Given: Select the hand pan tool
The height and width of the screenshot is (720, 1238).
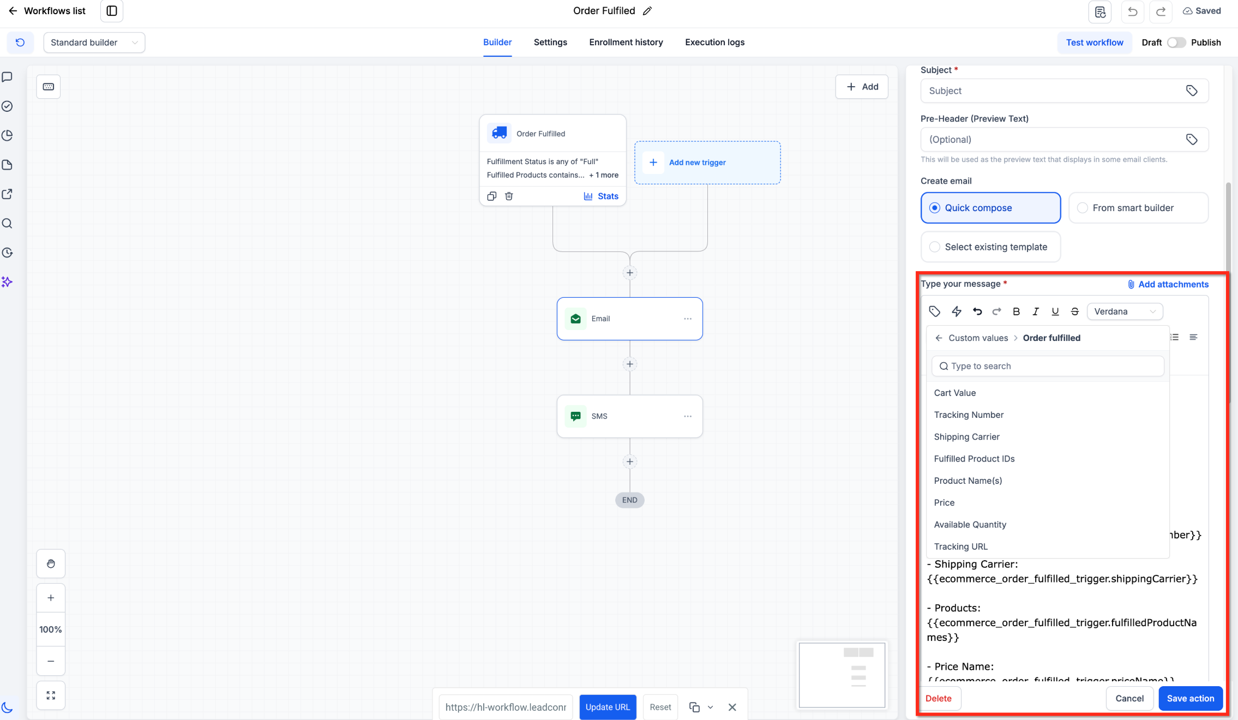Looking at the screenshot, I should (51, 563).
